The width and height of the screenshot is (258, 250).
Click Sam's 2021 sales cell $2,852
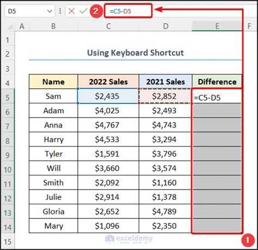tap(165, 96)
